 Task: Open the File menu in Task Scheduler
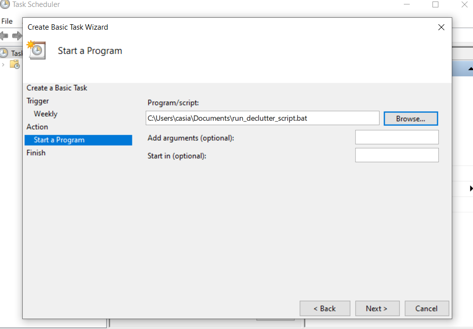[x=7, y=21]
